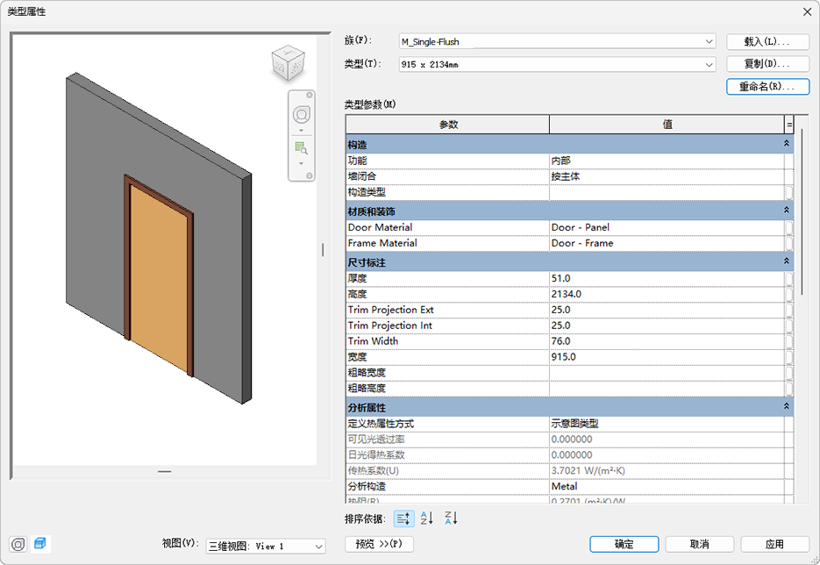The width and height of the screenshot is (820, 565).
Task: Click the 粗略宽度 value cell
Action: (x=667, y=373)
